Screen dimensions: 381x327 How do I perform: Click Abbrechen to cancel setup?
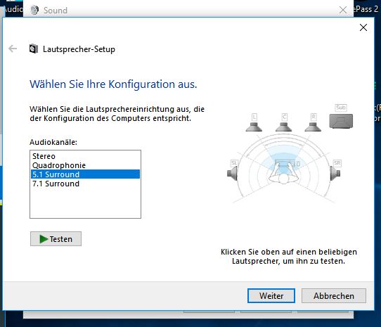[334, 295]
